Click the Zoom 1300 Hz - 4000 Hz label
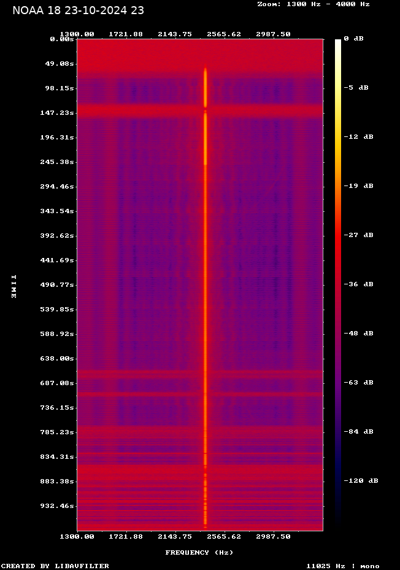The image size is (400, 570). coord(313,4)
